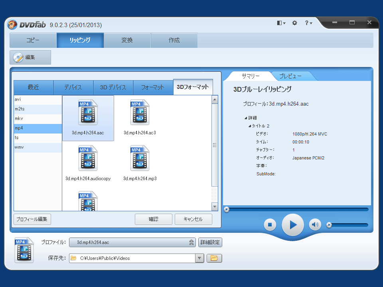
Task: Switch to the サマリー tab
Action: [251, 76]
